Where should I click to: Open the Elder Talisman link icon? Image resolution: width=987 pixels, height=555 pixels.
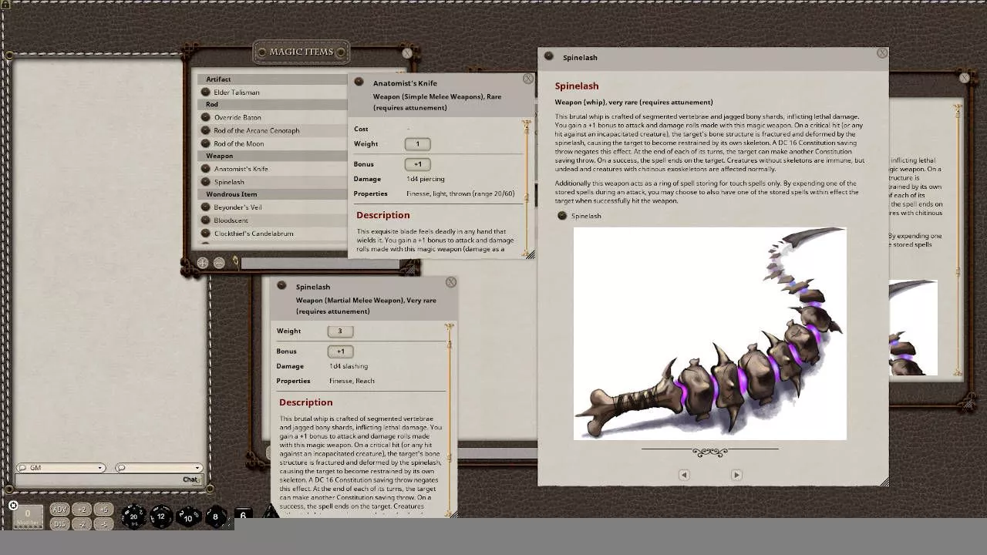(x=205, y=92)
